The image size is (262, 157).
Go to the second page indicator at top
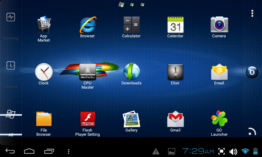(x=132, y=5)
